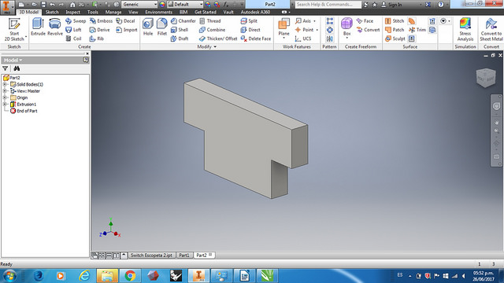Click the Search Help & Commands field
The height and width of the screenshot is (283, 504).
click(328, 5)
